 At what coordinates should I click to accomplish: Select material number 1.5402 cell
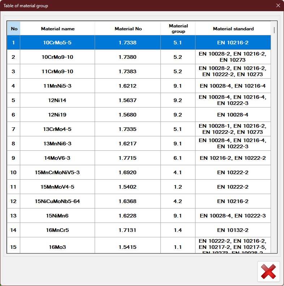point(128,187)
